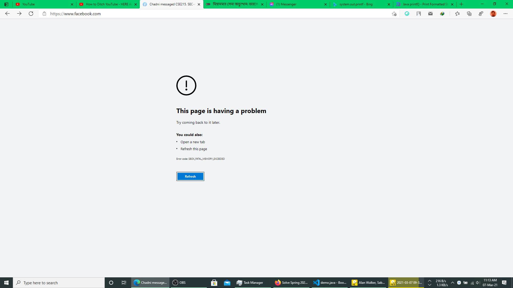Screen dimensions: 513x288
Task: Open the Favorites list
Action: (x=457, y=14)
